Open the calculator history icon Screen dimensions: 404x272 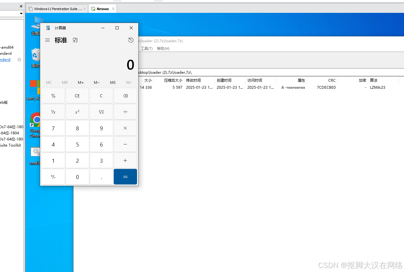click(x=131, y=40)
